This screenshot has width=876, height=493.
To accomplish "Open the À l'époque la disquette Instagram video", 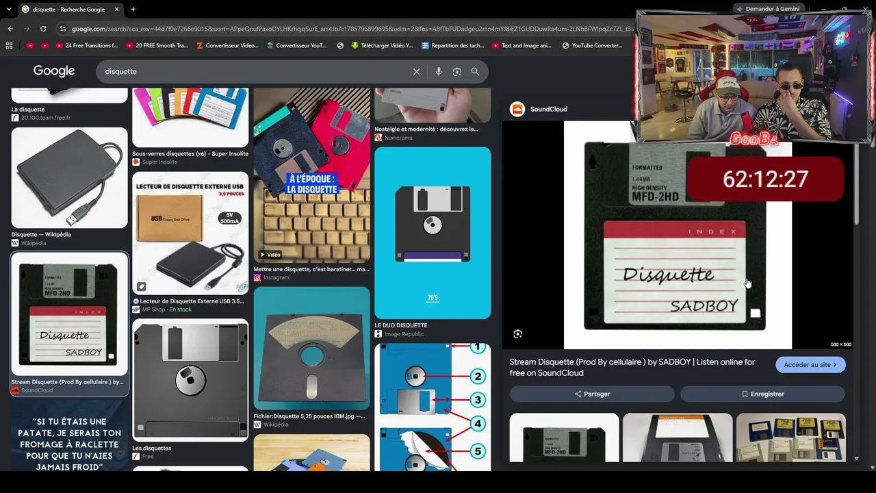I will (x=311, y=175).
